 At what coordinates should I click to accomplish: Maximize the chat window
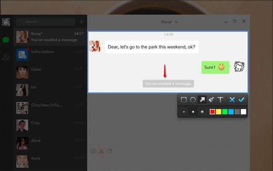point(235,21)
